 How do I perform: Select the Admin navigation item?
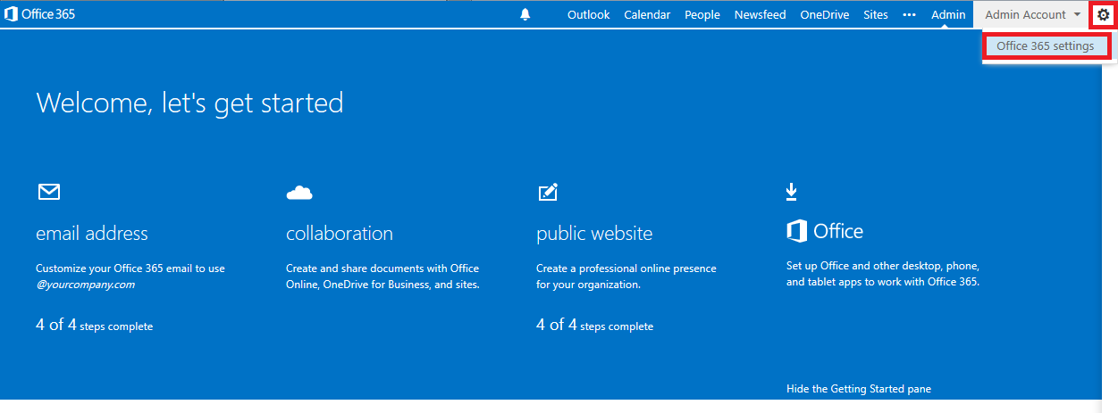click(x=948, y=14)
